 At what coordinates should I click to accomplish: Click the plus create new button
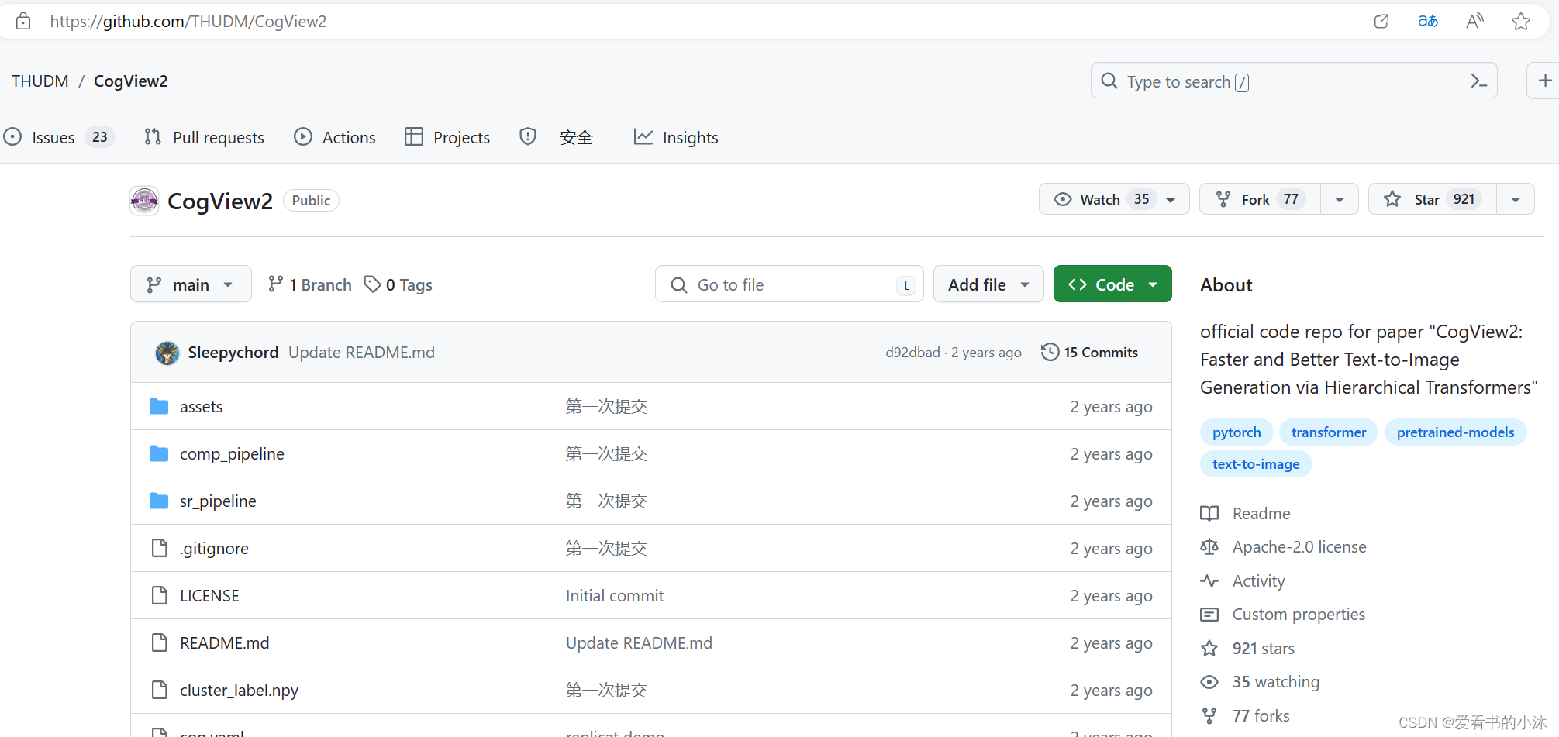click(x=1544, y=81)
